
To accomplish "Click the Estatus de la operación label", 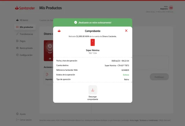I will [66, 75].
